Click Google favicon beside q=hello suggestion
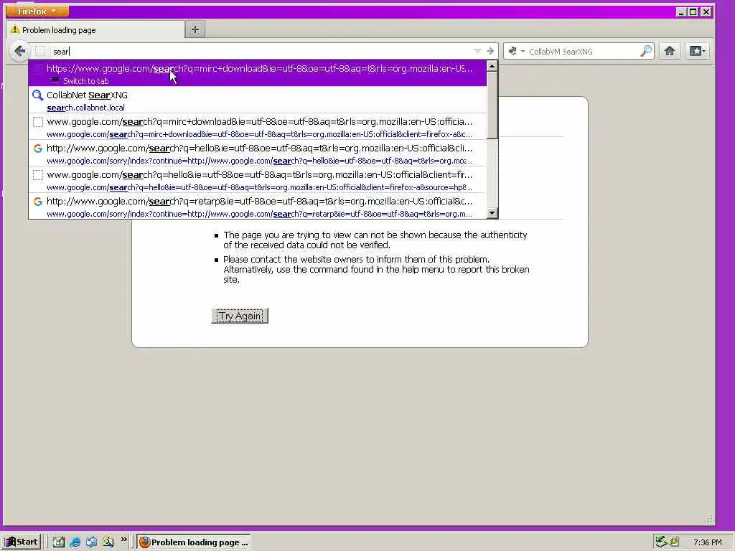This screenshot has width=735, height=551. click(38, 149)
